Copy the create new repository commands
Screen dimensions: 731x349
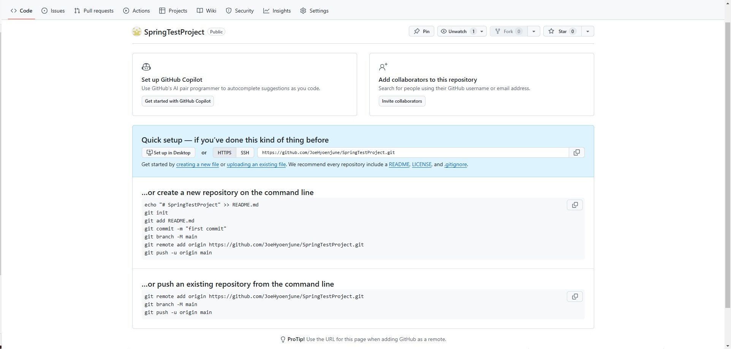(x=575, y=205)
